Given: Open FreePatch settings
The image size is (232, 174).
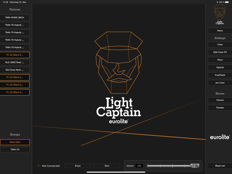Looking at the screenshot, I should pyautogui.click(x=220, y=75).
